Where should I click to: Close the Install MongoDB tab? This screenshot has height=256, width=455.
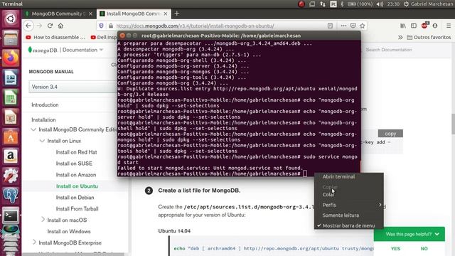click(x=166, y=14)
